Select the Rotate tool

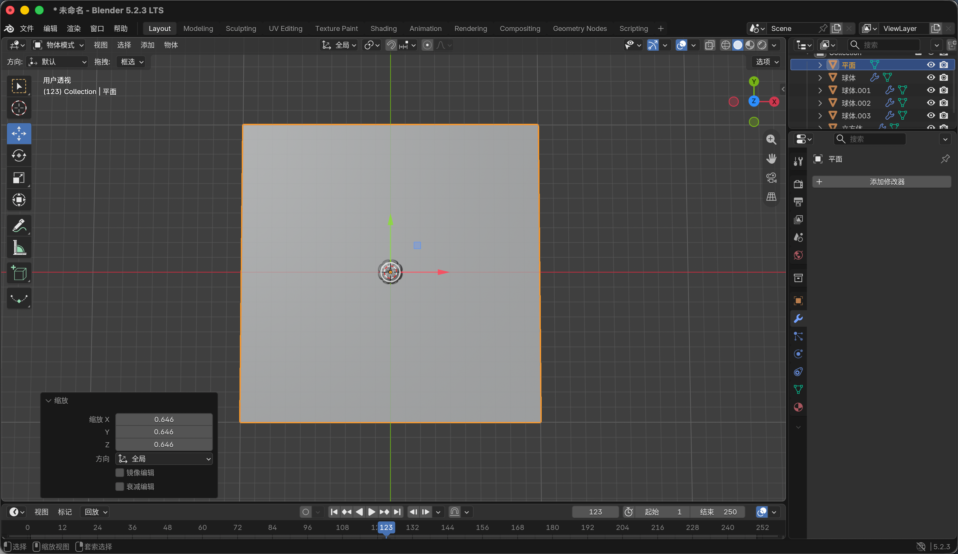click(x=19, y=155)
